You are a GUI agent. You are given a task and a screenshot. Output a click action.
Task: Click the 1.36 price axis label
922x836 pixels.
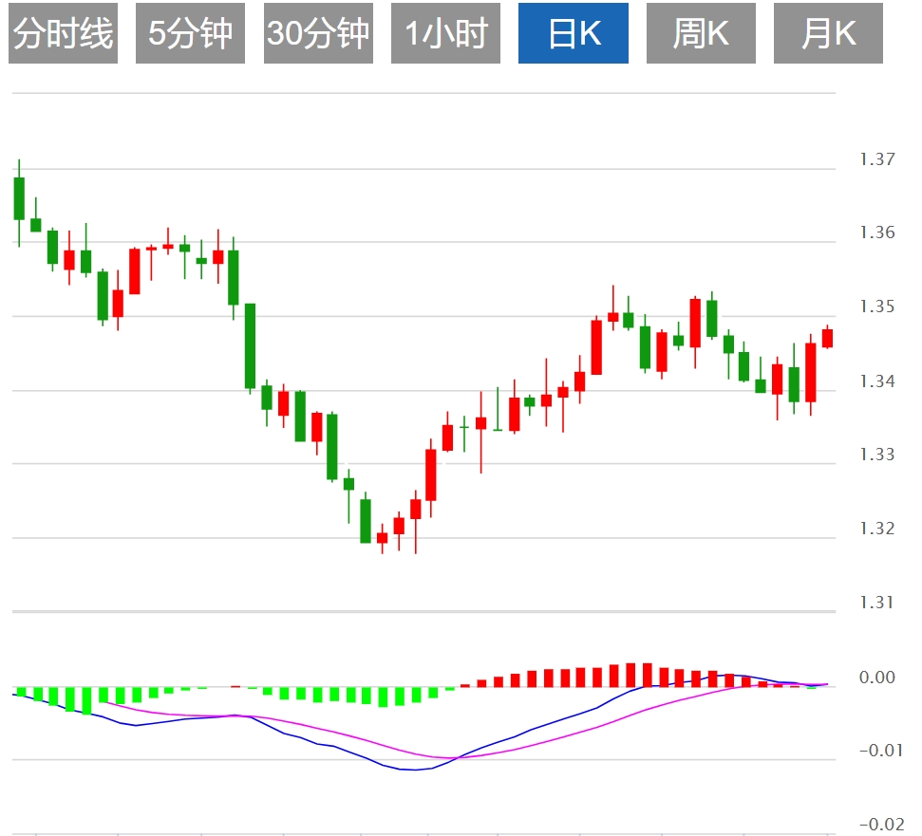[876, 233]
